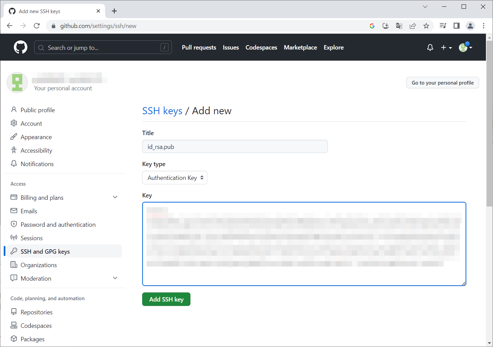
Task: Expand the Billing and plans section
Action: point(115,197)
